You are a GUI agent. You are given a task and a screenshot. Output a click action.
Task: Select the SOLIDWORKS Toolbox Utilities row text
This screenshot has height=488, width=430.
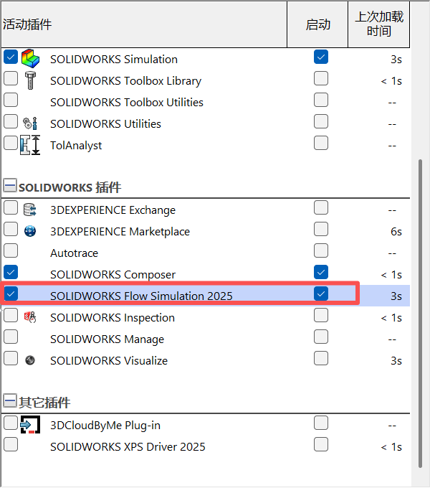[x=127, y=103]
